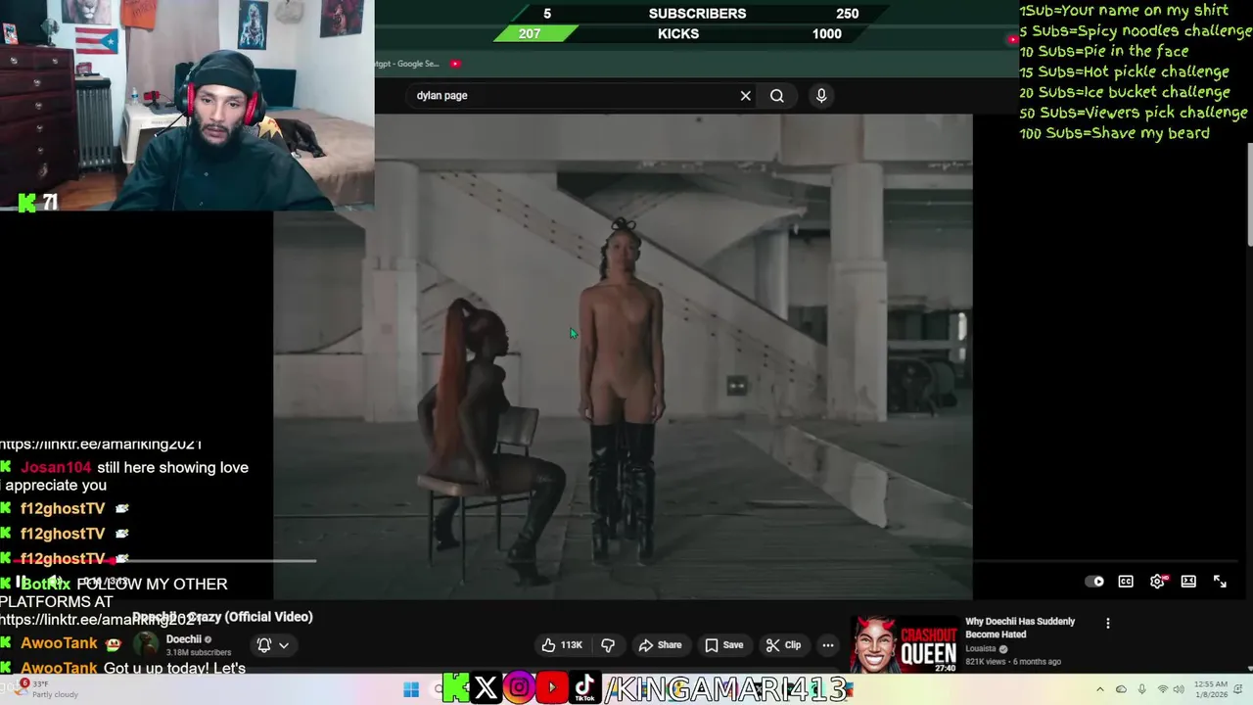Click the YouTube logo in the overlay

552,688
